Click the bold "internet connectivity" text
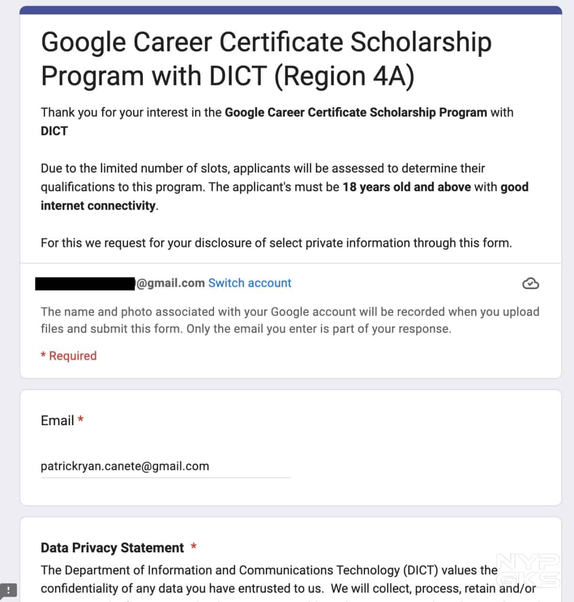The height and width of the screenshot is (602, 574). click(98, 206)
